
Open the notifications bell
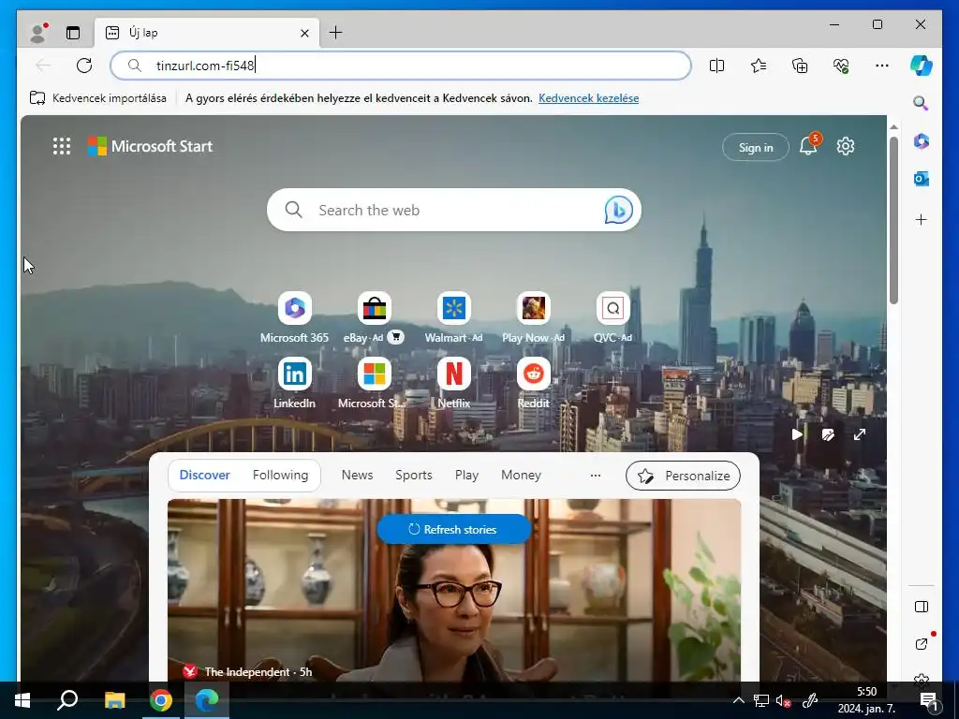[x=808, y=146]
